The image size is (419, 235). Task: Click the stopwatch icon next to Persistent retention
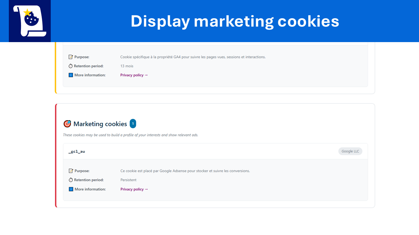pyautogui.click(x=71, y=180)
